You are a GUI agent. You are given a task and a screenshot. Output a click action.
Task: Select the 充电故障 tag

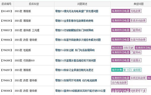pos(136,11)
